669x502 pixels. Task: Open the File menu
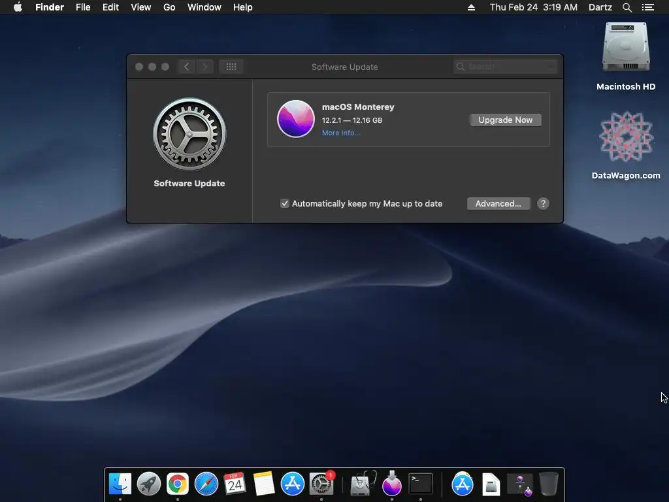pos(83,7)
